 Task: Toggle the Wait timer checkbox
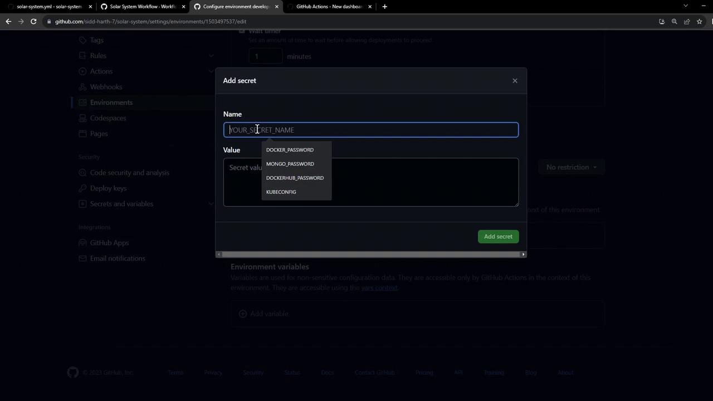pyautogui.click(x=242, y=31)
